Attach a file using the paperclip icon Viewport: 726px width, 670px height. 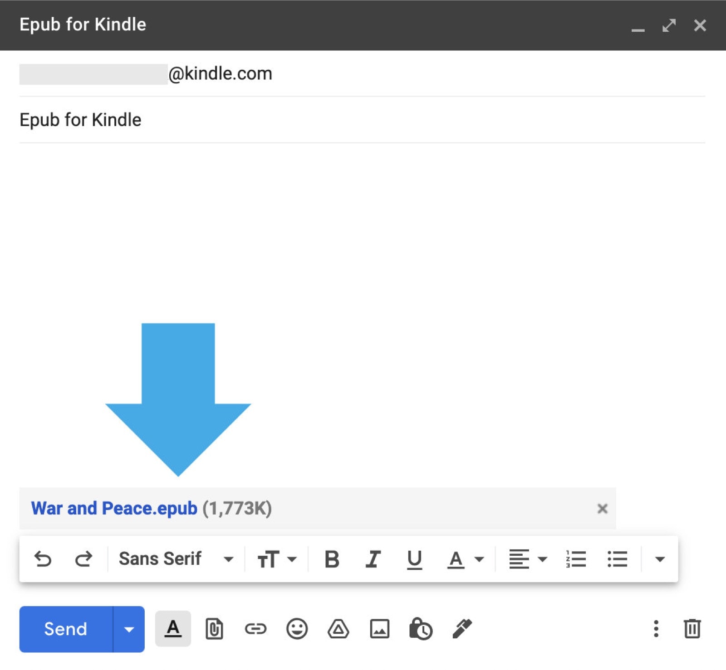pyautogui.click(x=215, y=629)
